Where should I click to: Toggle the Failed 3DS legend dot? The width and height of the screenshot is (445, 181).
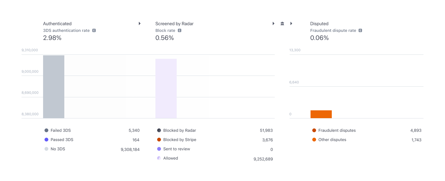46,131
